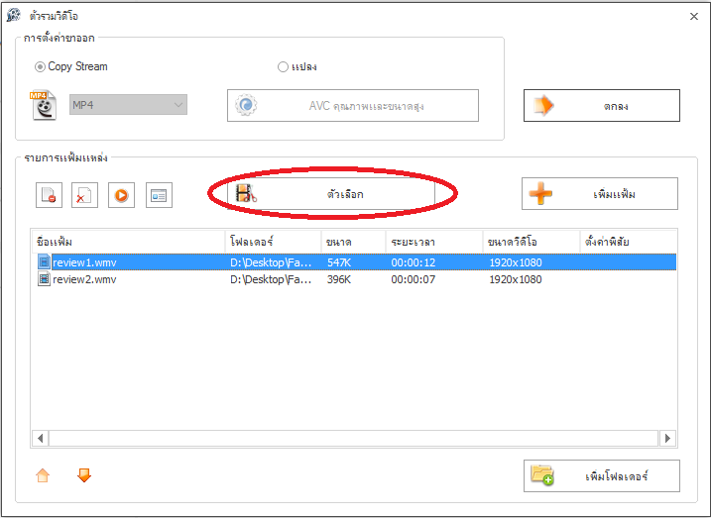Click the 396K size cell
The image size is (711, 518).
[339, 279]
